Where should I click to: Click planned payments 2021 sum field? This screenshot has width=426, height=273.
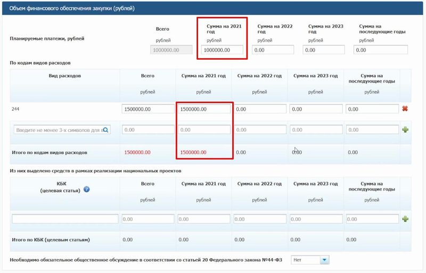click(223, 50)
